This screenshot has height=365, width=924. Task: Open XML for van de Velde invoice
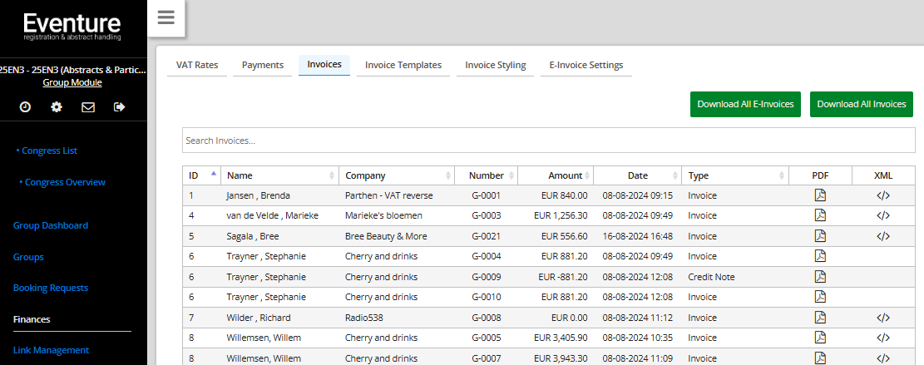[883, 215]
